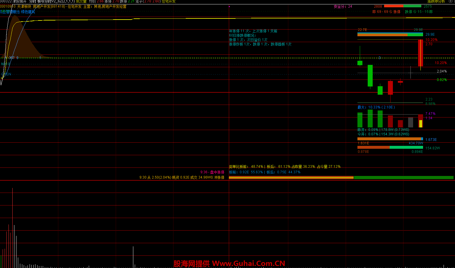
Task: Click the 昨 69 - 69 今 涨停 text
Action: click(x=386, y=12)
